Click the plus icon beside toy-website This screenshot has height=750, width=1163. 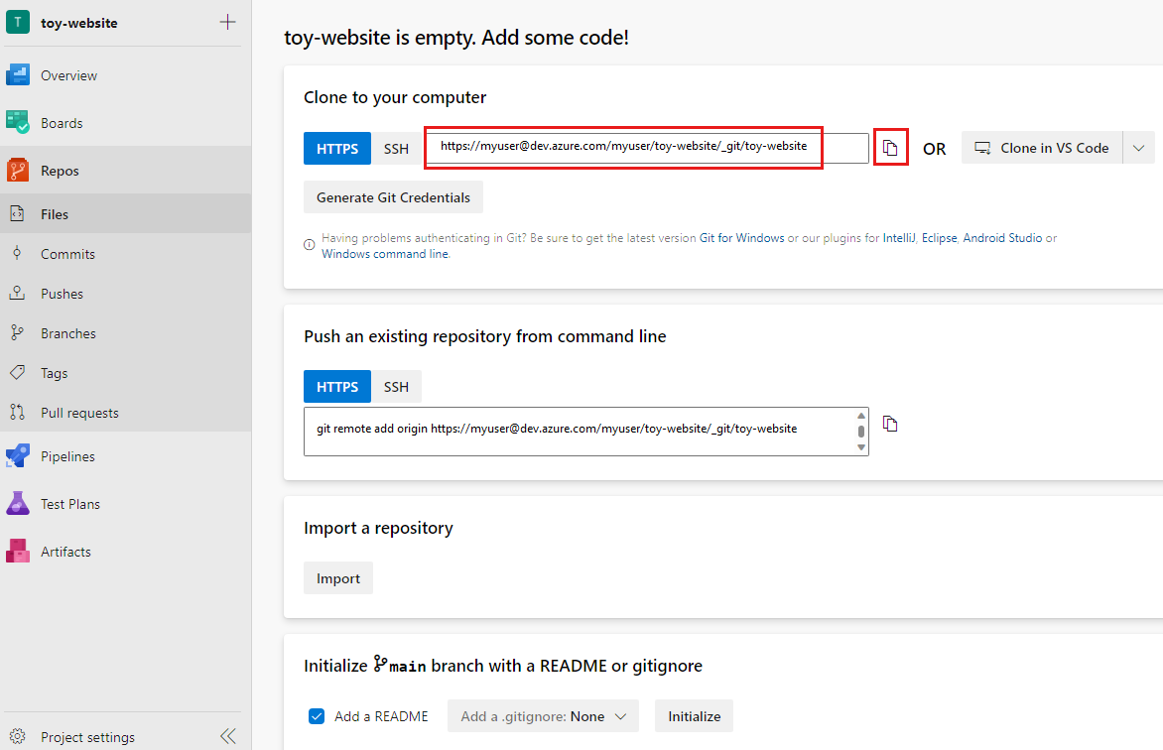point(227,22)
